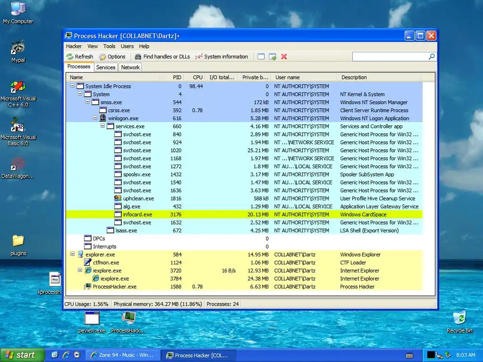Click the Processes: 24 status entry

click(x=223, y=304)
